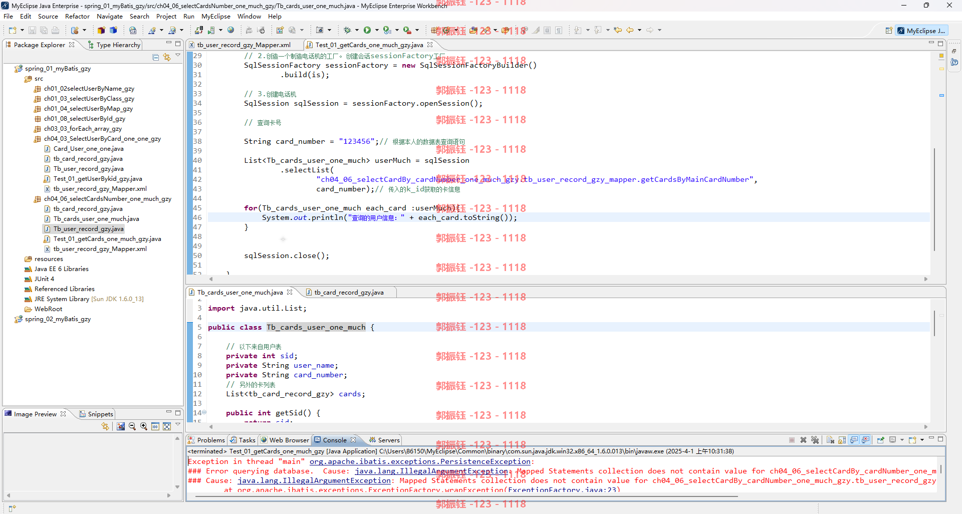The image size is (962, 514).
Task: Collapse the getSid method fold marker
Action: pyautogui.click(x=204, y=412)
